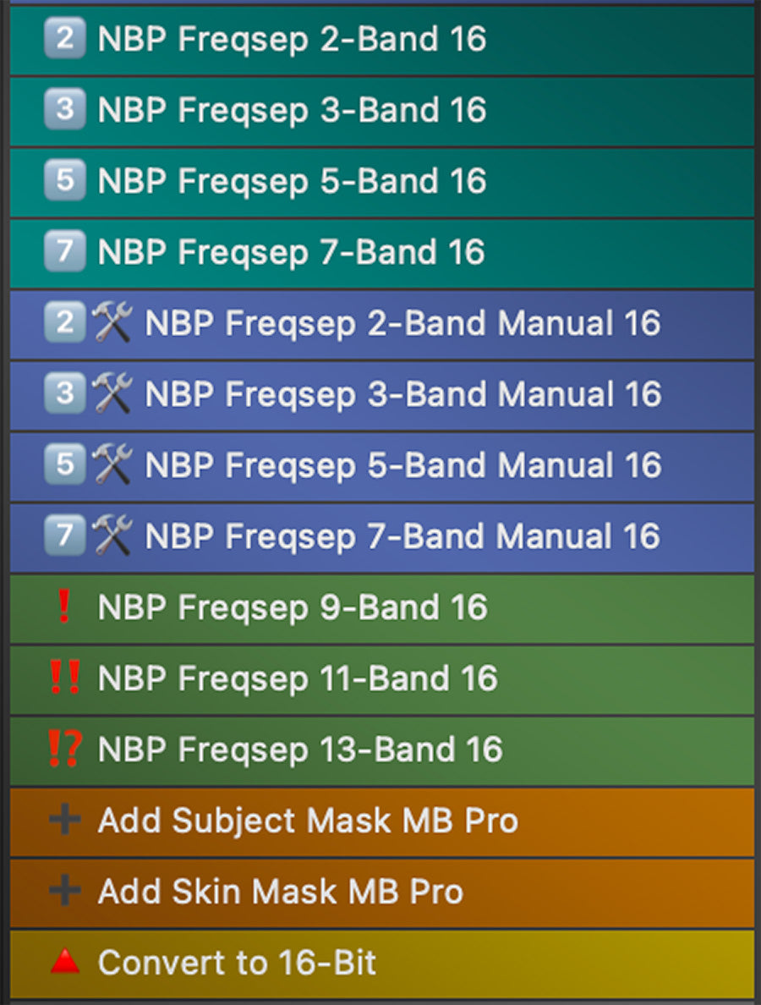Viewport: 761px width, 1005px height.
Task: Select Add Skin Mask MB Pro
Action: (281, 892)
